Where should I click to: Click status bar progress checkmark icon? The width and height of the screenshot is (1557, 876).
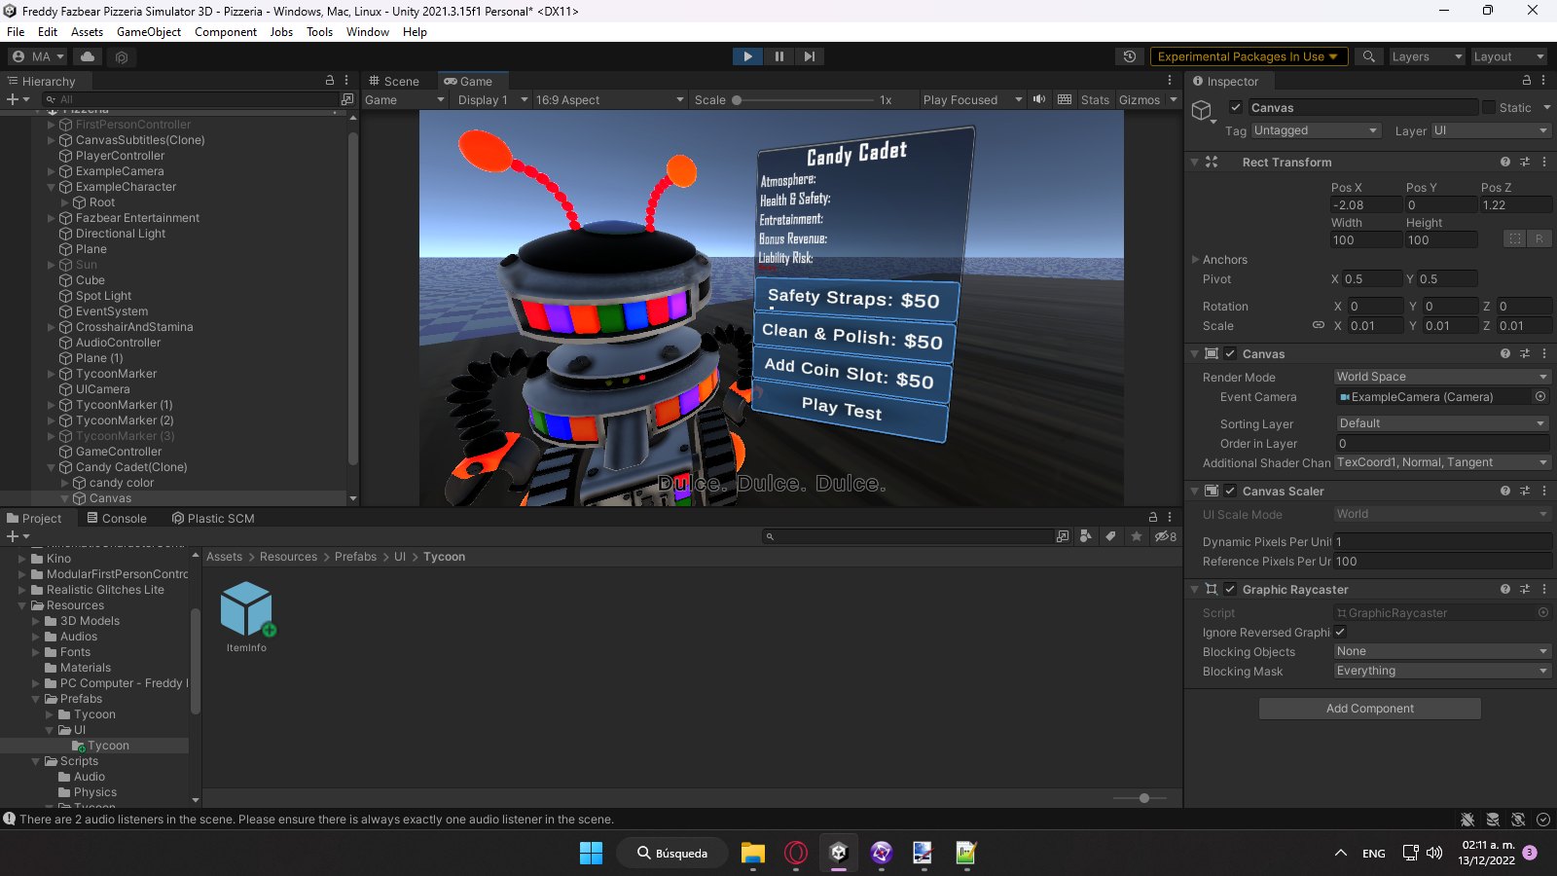point(1543,820)
